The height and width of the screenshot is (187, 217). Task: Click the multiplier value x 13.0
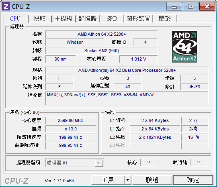(x=70, y=129)
